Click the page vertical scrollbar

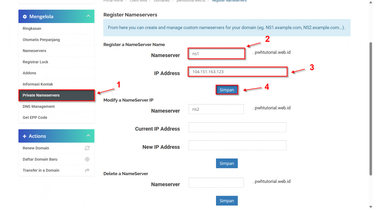tap(371, 109)
